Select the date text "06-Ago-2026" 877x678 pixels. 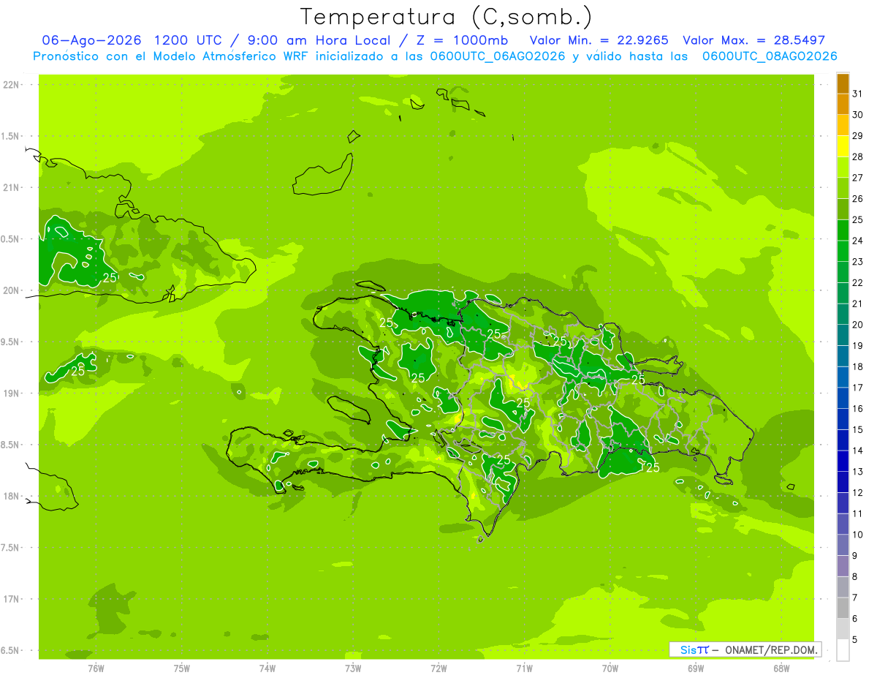pyautogui.click(x=91, y=40)
